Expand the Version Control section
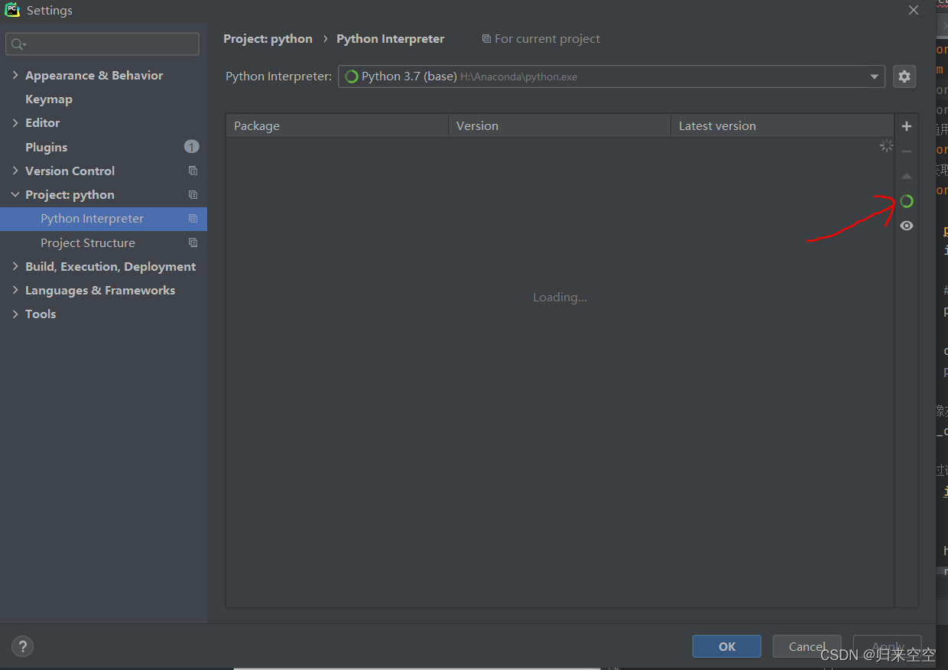The width and height of the screenshot is (948, 670). 15,171
